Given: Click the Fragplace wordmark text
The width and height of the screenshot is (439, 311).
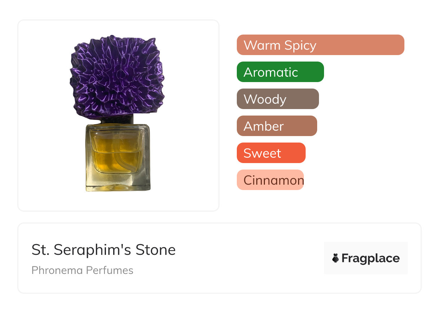Looking at the screenshot, I should click(x=370, y=258).
